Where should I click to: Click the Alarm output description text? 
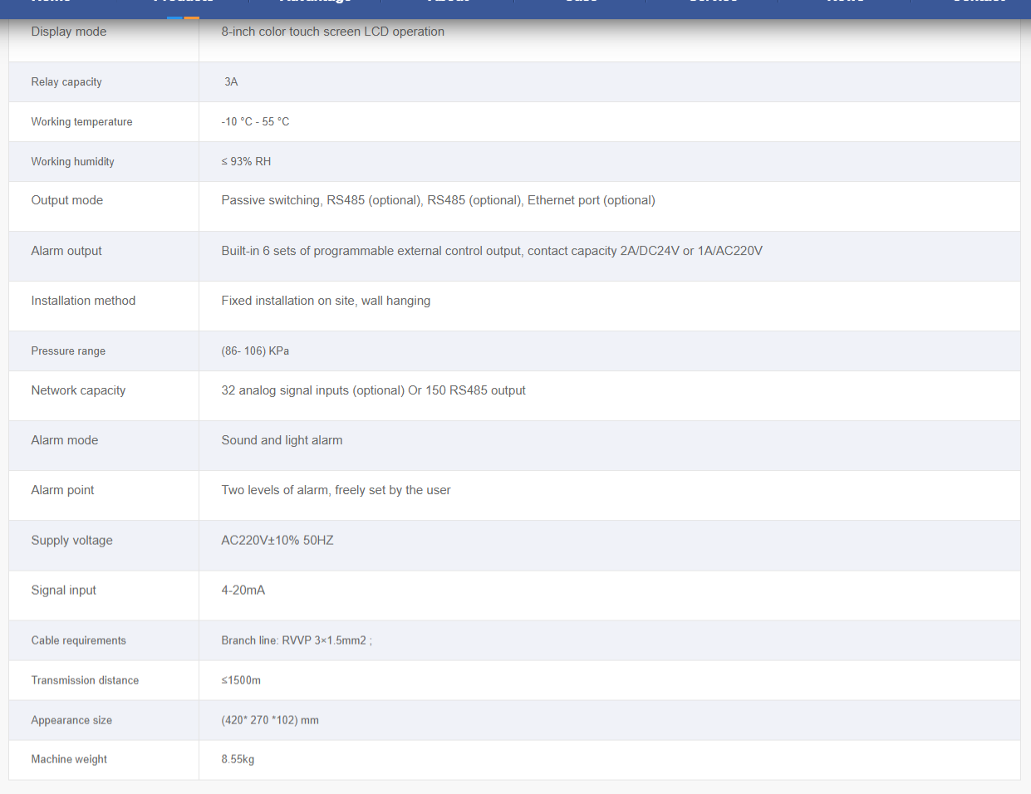tap(492, 251)
